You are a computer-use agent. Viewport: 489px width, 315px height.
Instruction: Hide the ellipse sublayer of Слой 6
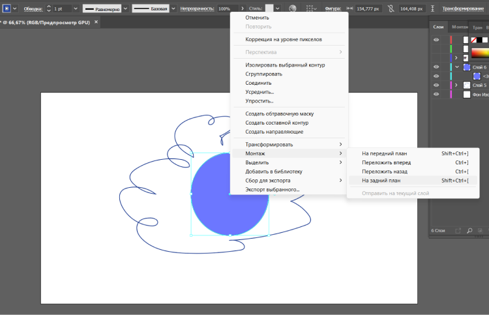click(x=436, y=76)
